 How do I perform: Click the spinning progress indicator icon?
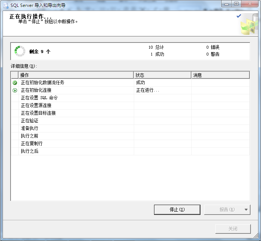click(20, 51)
